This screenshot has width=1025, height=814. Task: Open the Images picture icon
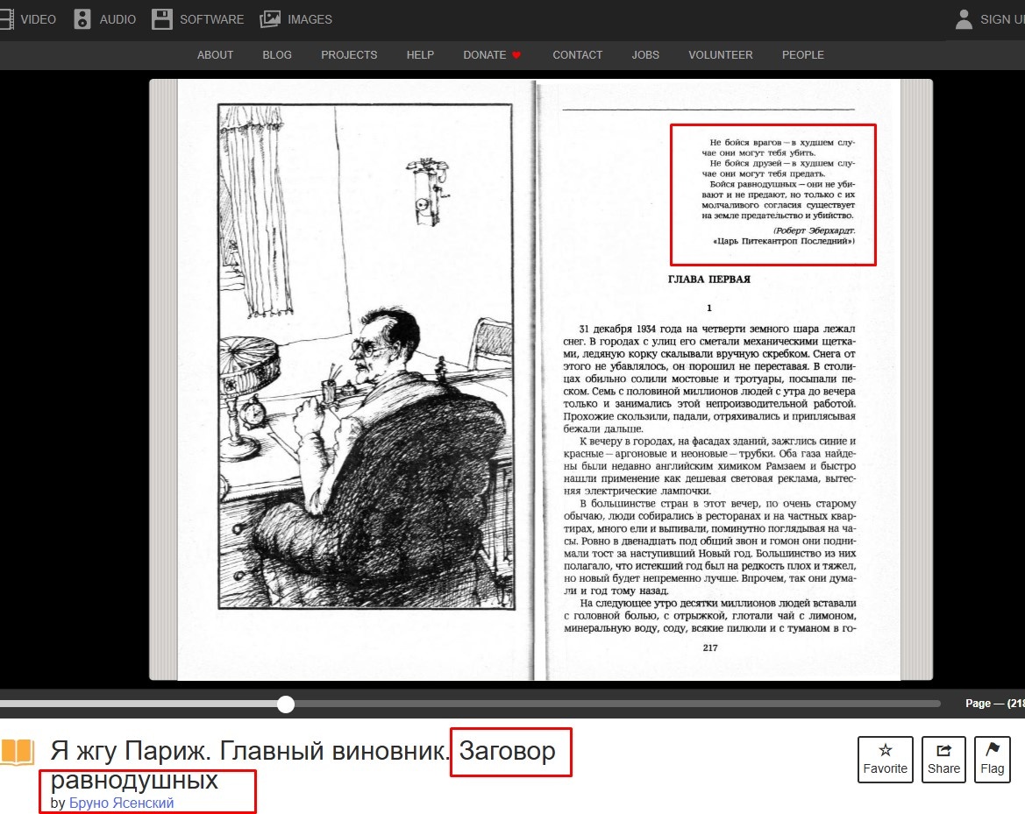(270, 19)
